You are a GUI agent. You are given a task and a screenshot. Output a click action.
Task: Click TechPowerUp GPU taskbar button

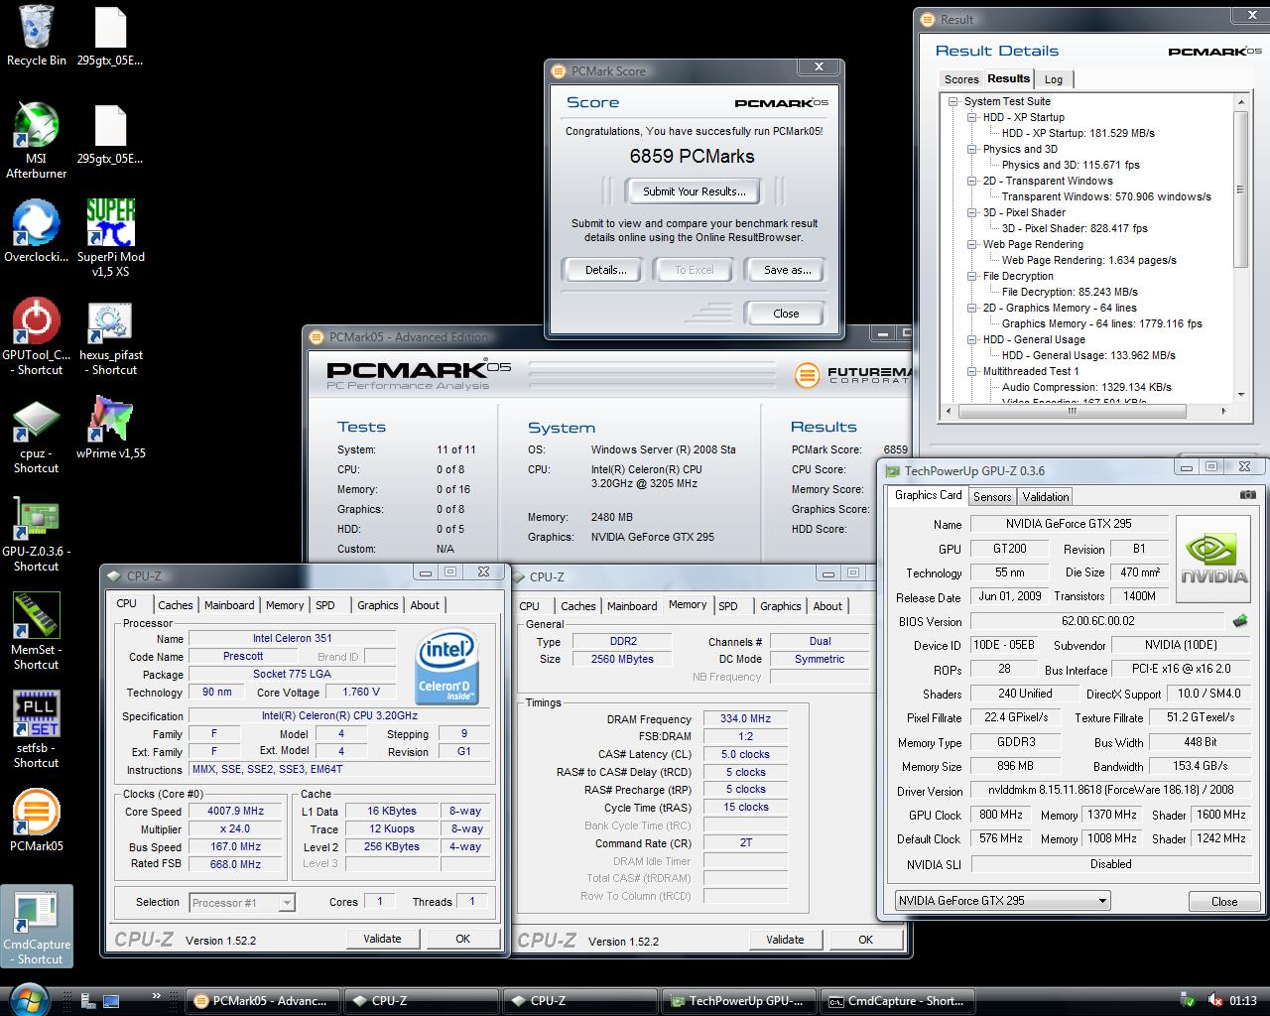point(740,1001)
